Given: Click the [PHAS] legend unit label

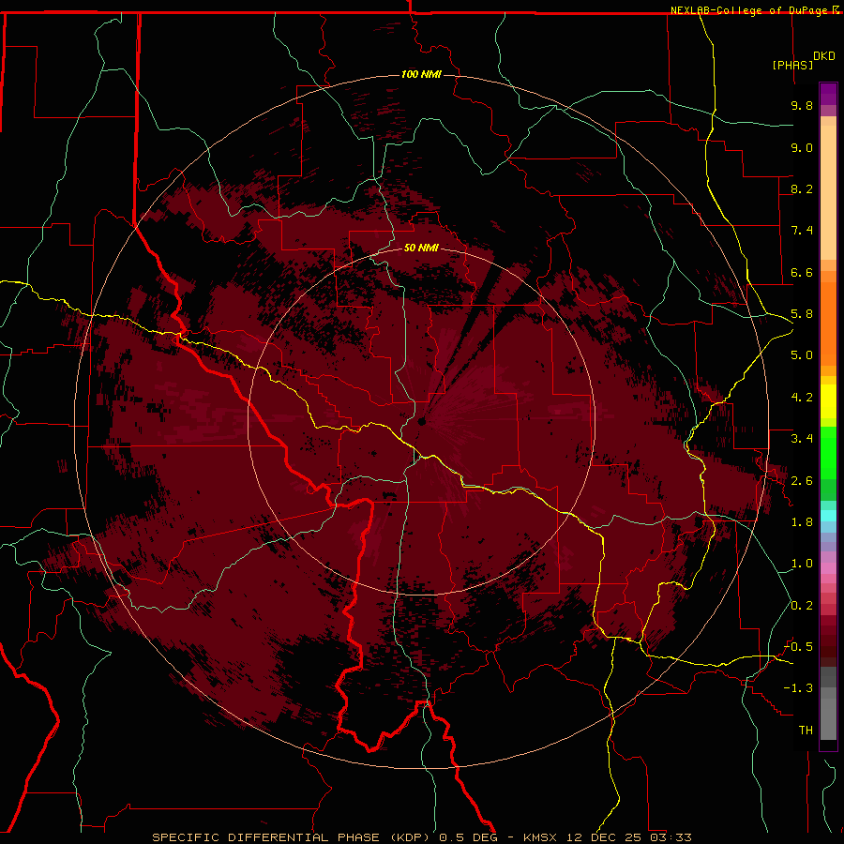Looking at the screenshot, I should pos(792,65).
